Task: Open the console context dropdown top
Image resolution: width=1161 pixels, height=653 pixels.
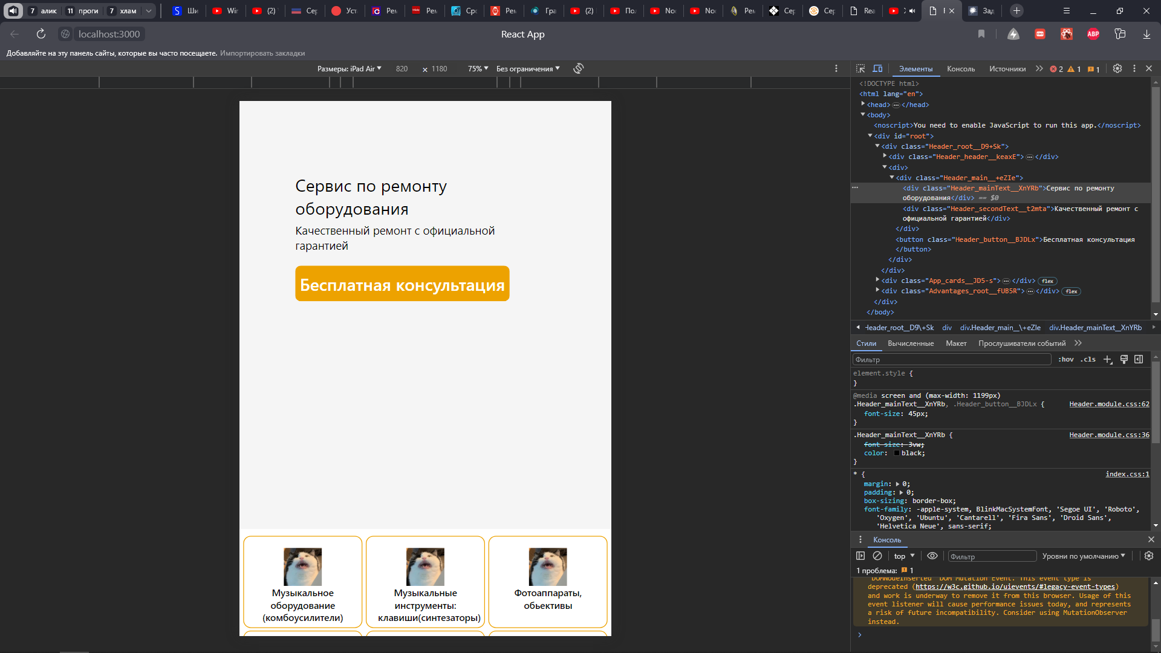Action: pos(904,556)
